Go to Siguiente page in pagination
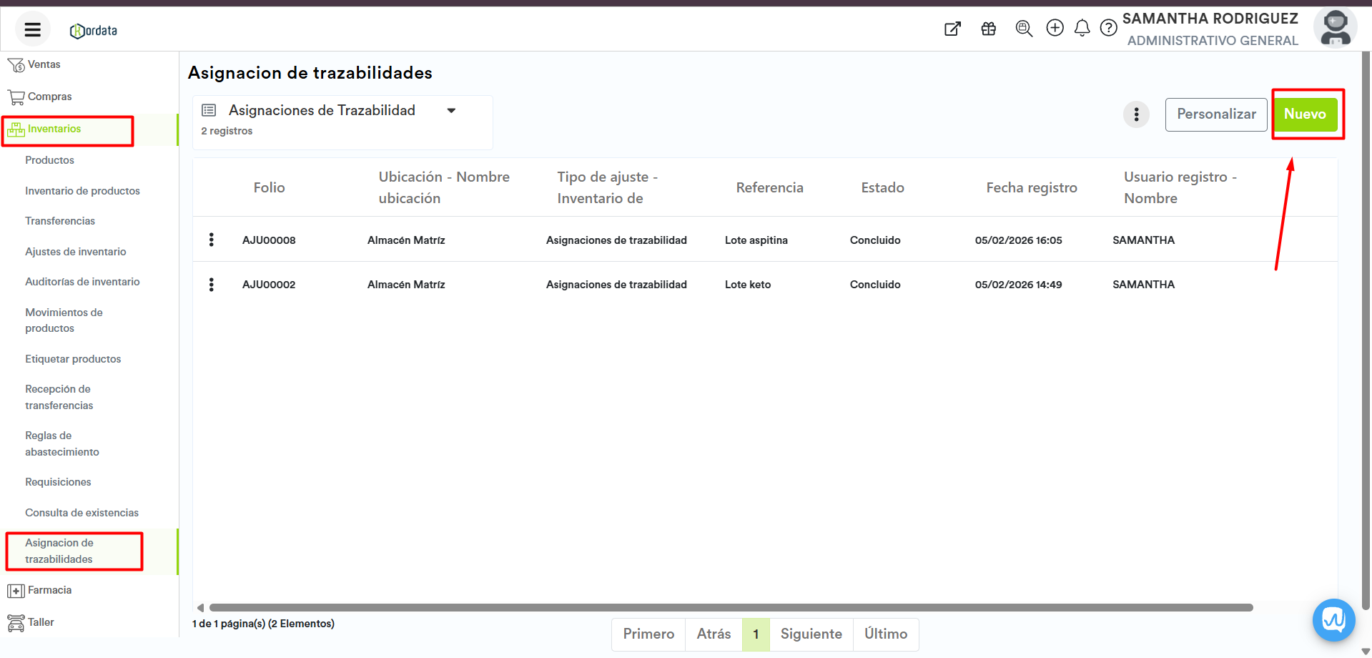This screenshot has height=658, width=1372. [x=811, y=634]
